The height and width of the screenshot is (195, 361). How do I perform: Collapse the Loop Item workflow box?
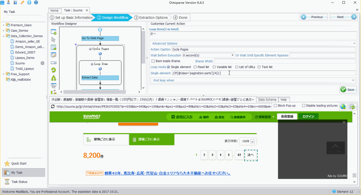(92, 64)
